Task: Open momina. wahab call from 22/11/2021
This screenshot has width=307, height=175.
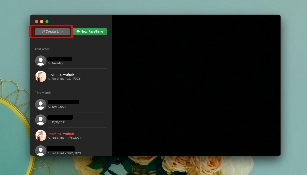Action: (x=71, y=76)
